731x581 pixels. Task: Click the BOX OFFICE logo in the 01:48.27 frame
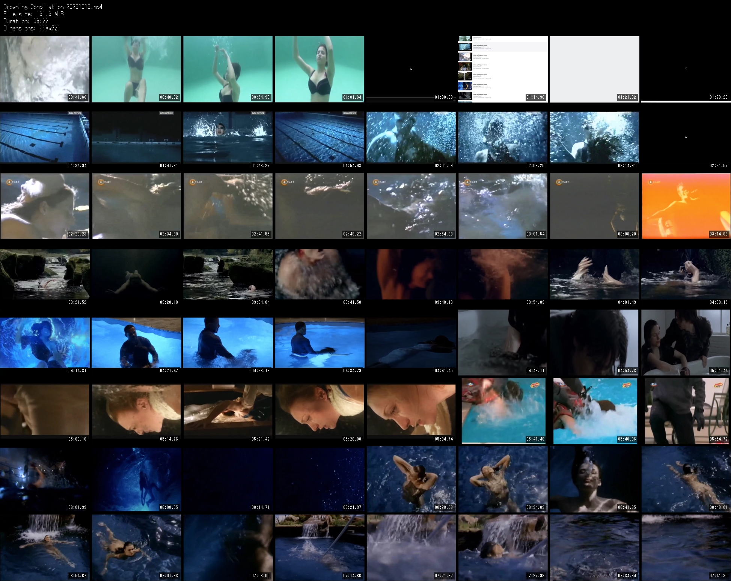tap(258, 113)
